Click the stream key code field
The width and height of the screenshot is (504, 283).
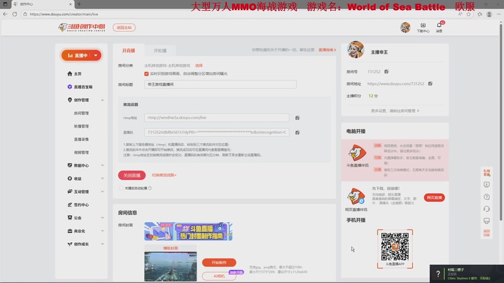[x=217, y=132]
